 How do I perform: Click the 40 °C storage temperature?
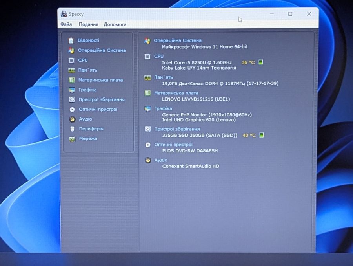point(249,136)
